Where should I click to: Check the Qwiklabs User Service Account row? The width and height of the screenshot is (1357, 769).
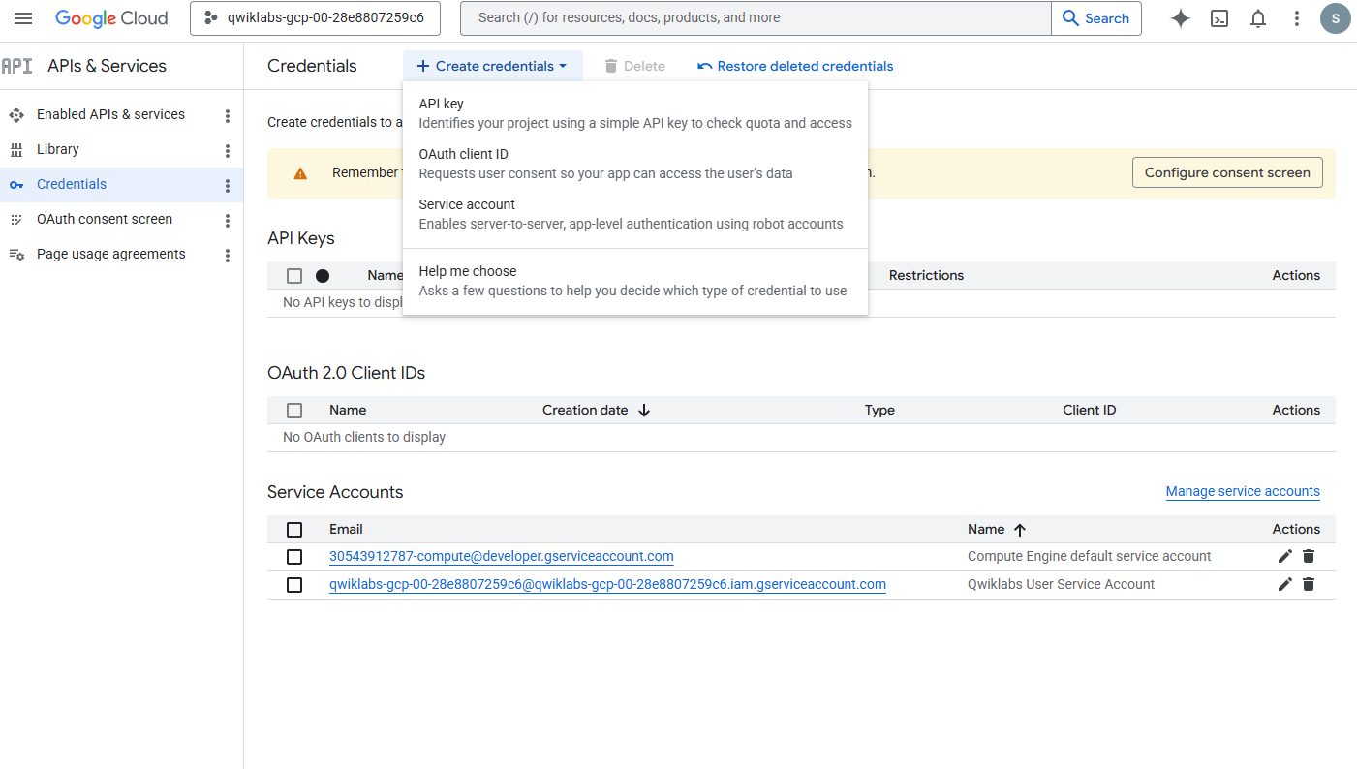pyautogui.click(x=294, y=585)
